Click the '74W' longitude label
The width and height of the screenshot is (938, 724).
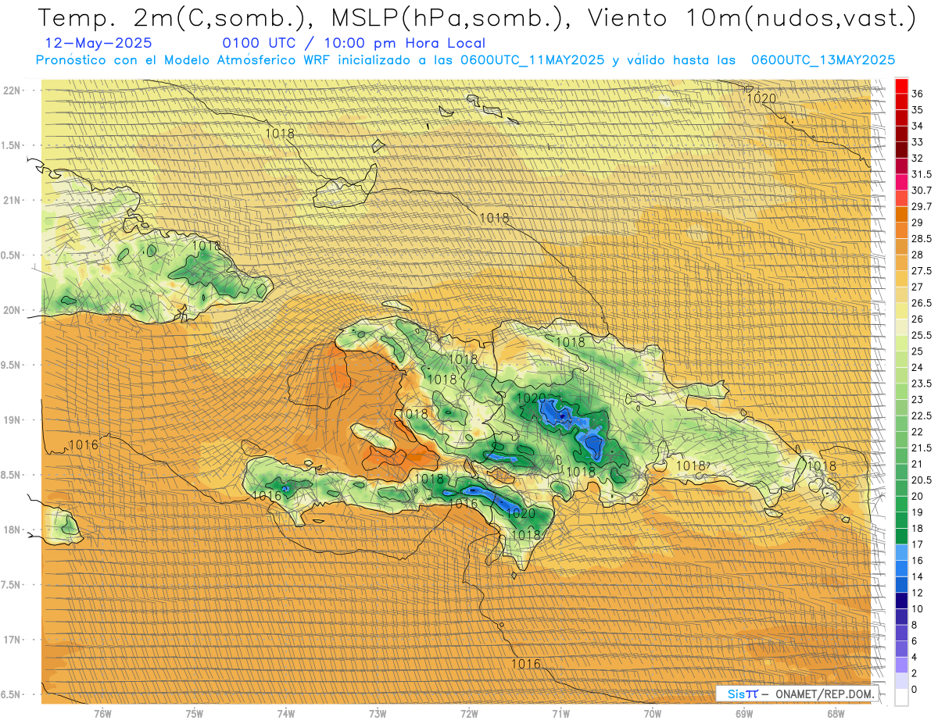coord(286,713)
